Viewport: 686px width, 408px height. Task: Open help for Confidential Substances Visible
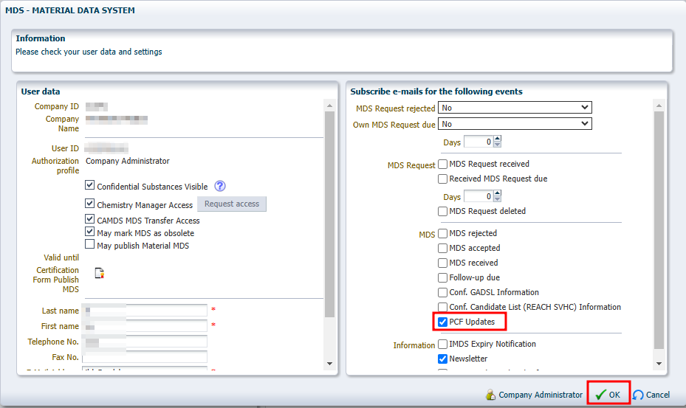[x=220, y=186]
